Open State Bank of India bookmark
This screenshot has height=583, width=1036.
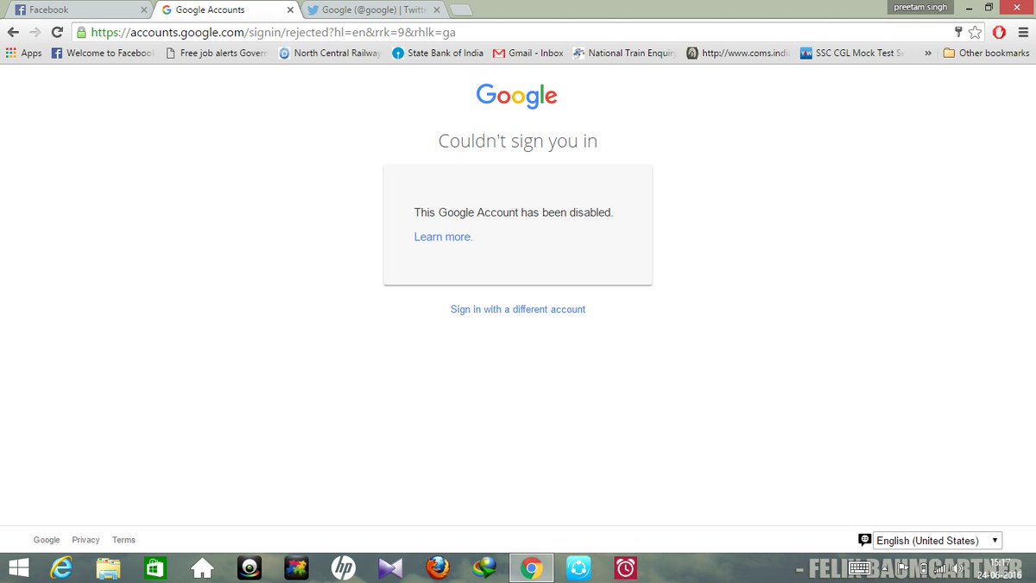click(438, 53)
